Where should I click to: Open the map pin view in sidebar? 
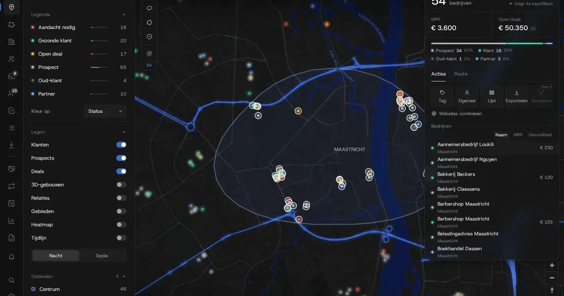(x=11, y=7)
